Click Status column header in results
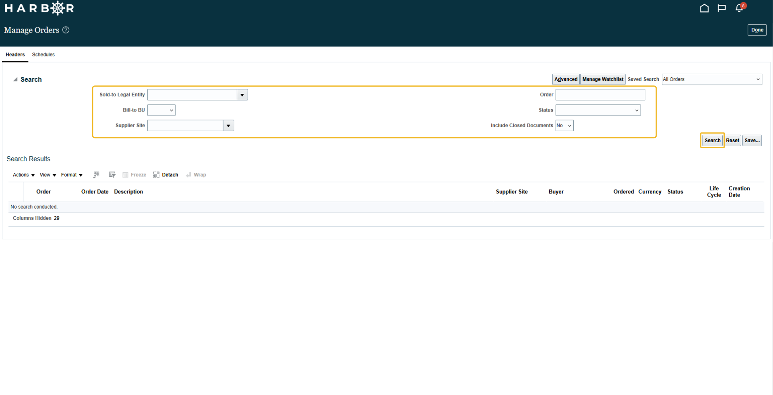Screen dimensions: 773x395 click(x=675, y=192)
